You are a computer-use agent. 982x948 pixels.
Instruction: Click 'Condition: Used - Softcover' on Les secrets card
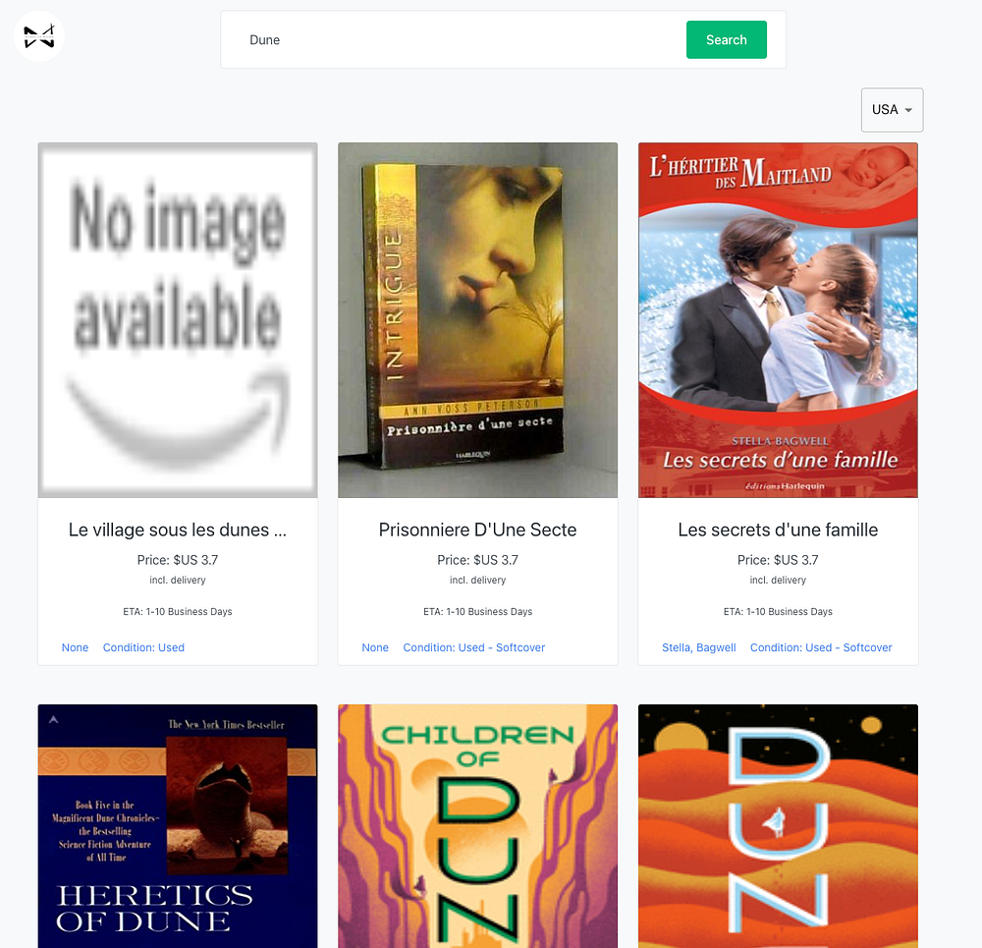(821, 647)
